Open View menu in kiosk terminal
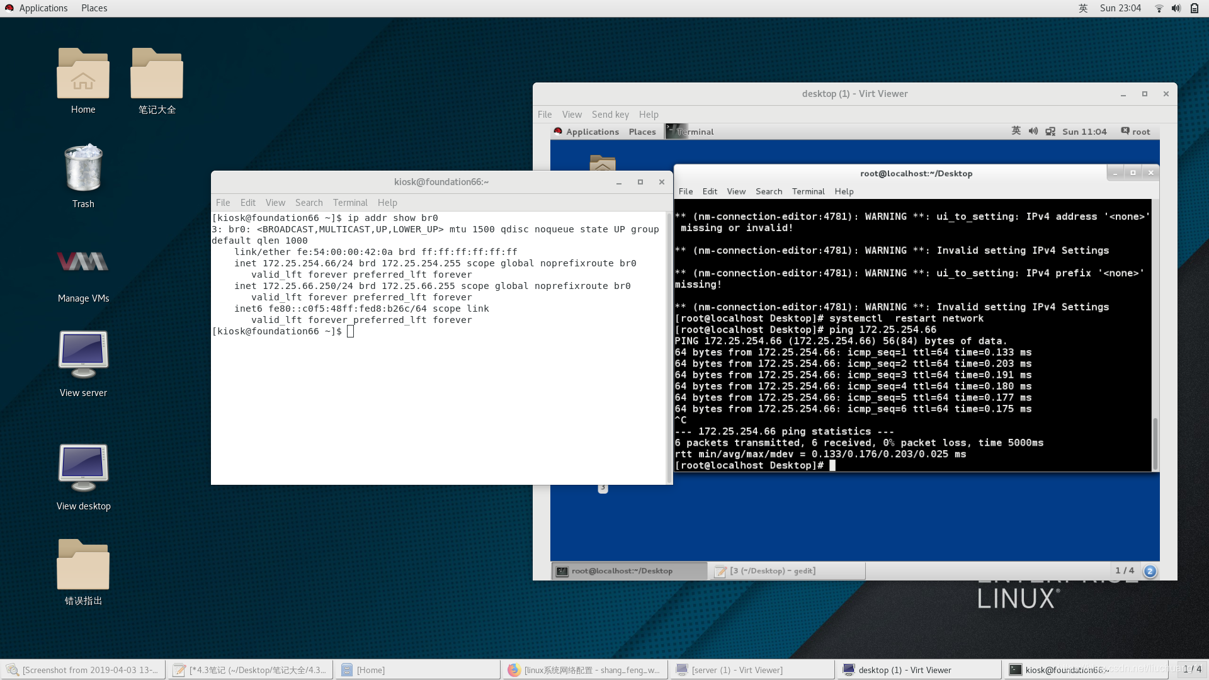 275,203
